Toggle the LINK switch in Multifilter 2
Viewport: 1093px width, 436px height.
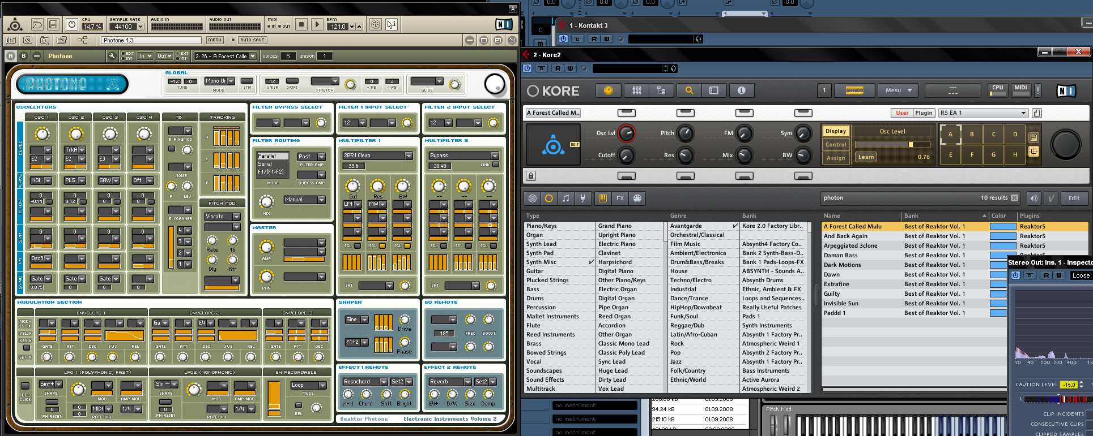pyautogui.click(x=496, y=165)
